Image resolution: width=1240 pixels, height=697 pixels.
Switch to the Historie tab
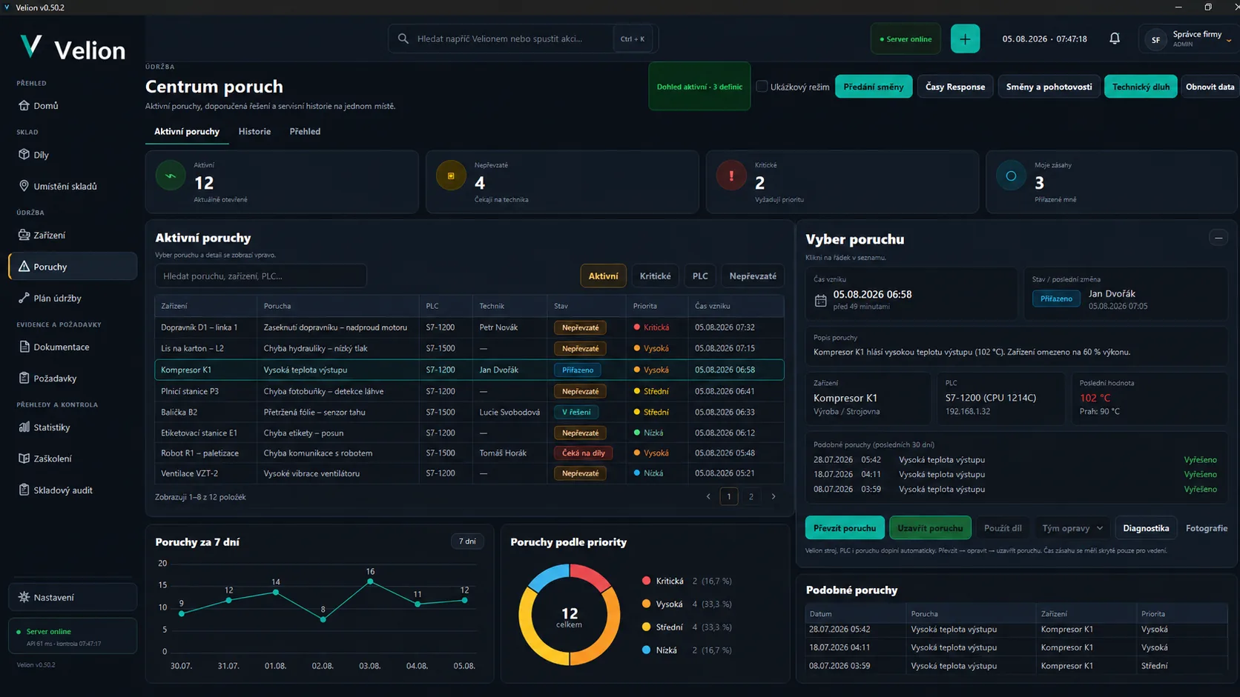click(x=254, y=131)
